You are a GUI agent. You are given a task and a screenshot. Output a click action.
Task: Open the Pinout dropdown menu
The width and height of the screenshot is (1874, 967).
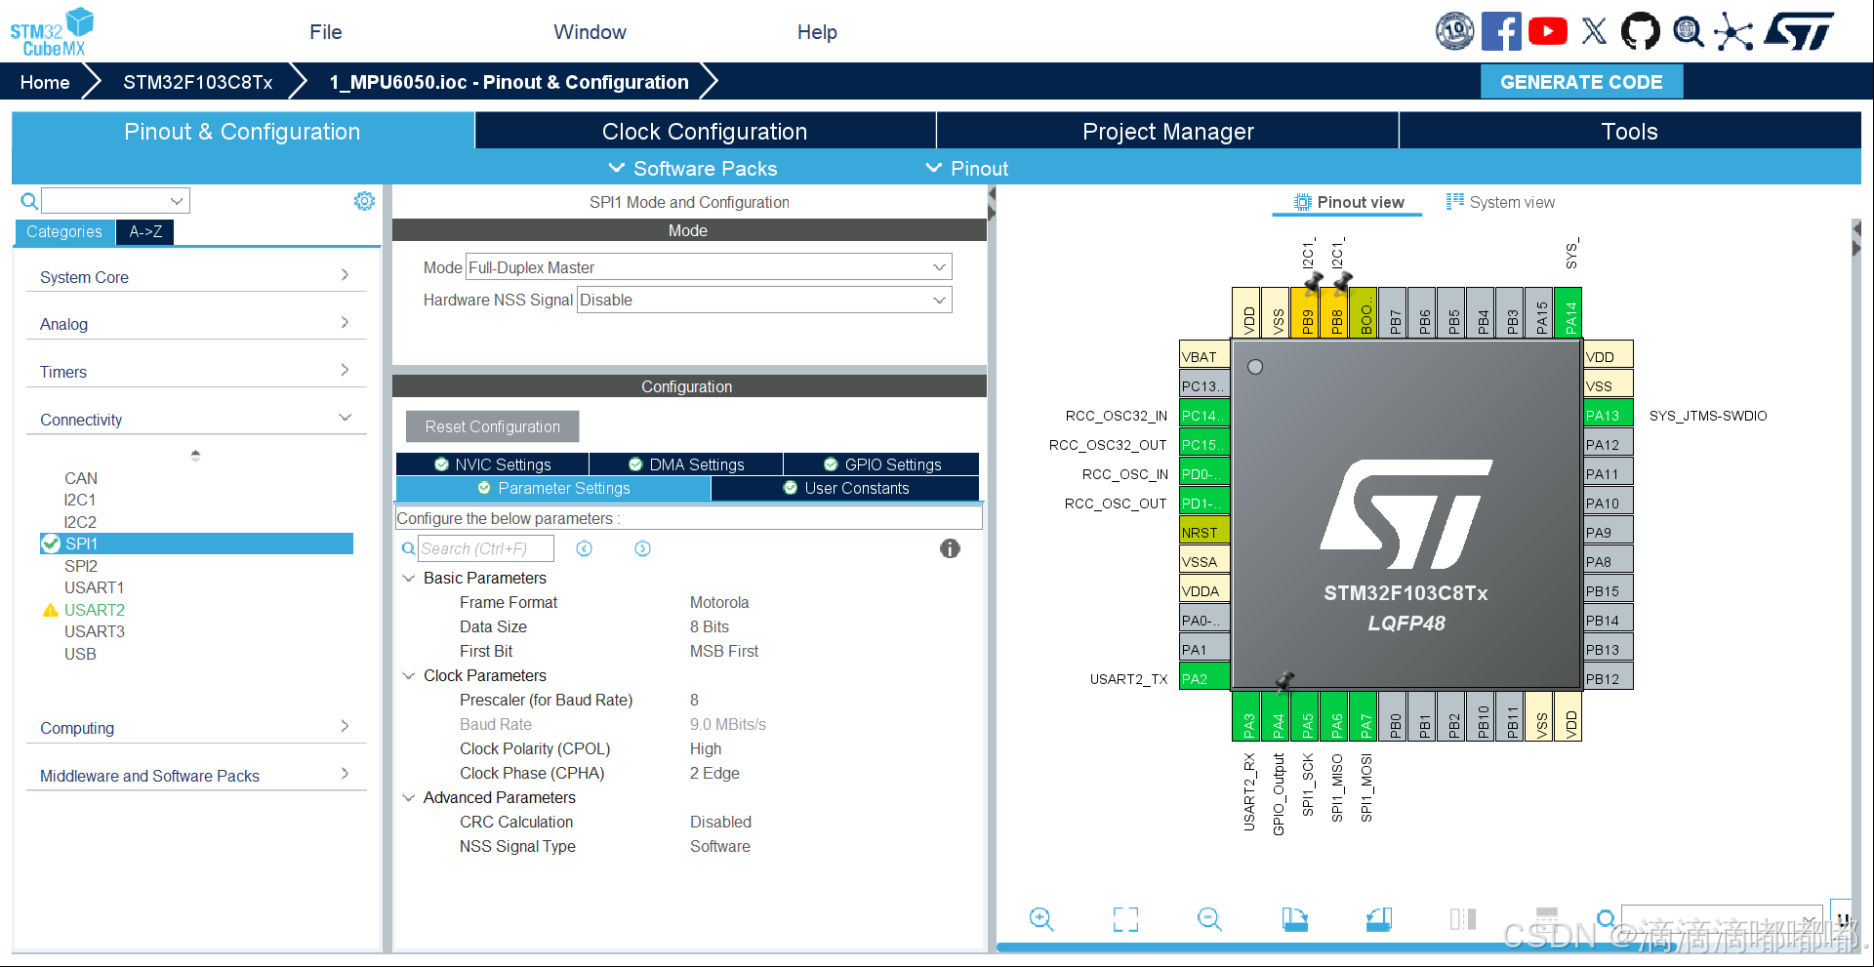click(x=966, y=169)
